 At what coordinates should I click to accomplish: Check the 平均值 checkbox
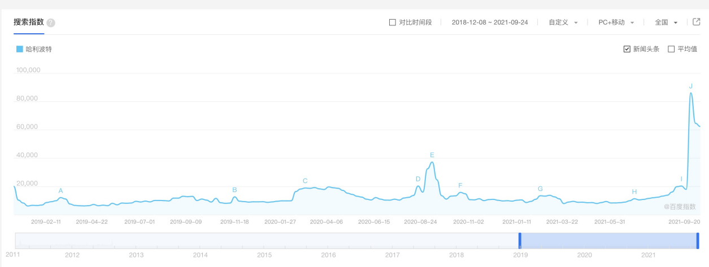click(671, 49)
